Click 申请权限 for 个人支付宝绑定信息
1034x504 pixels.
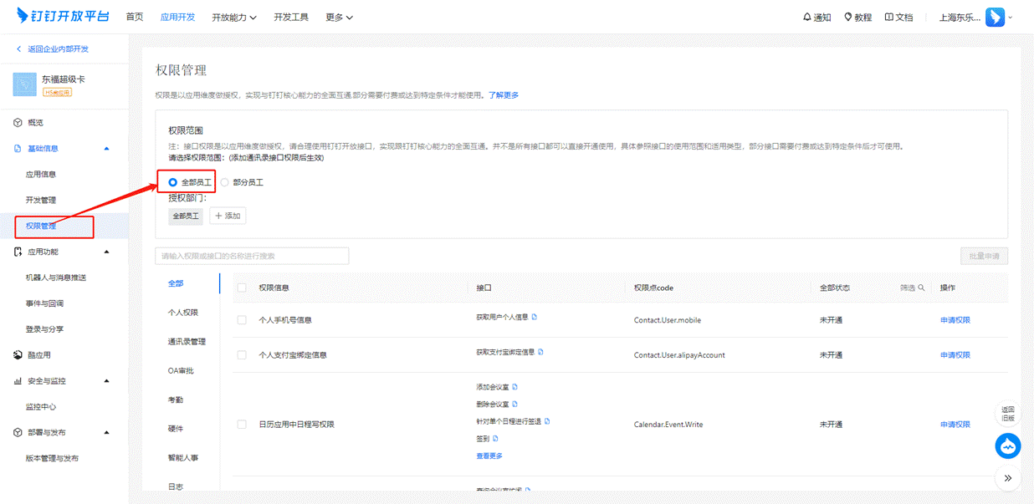click(955, 355)
